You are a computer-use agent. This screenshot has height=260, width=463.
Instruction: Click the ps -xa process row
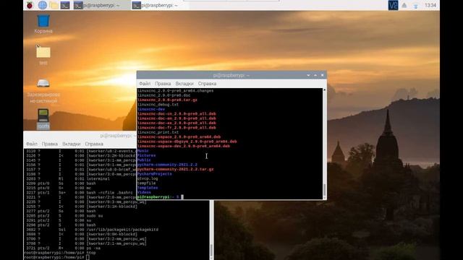point(63,248)
